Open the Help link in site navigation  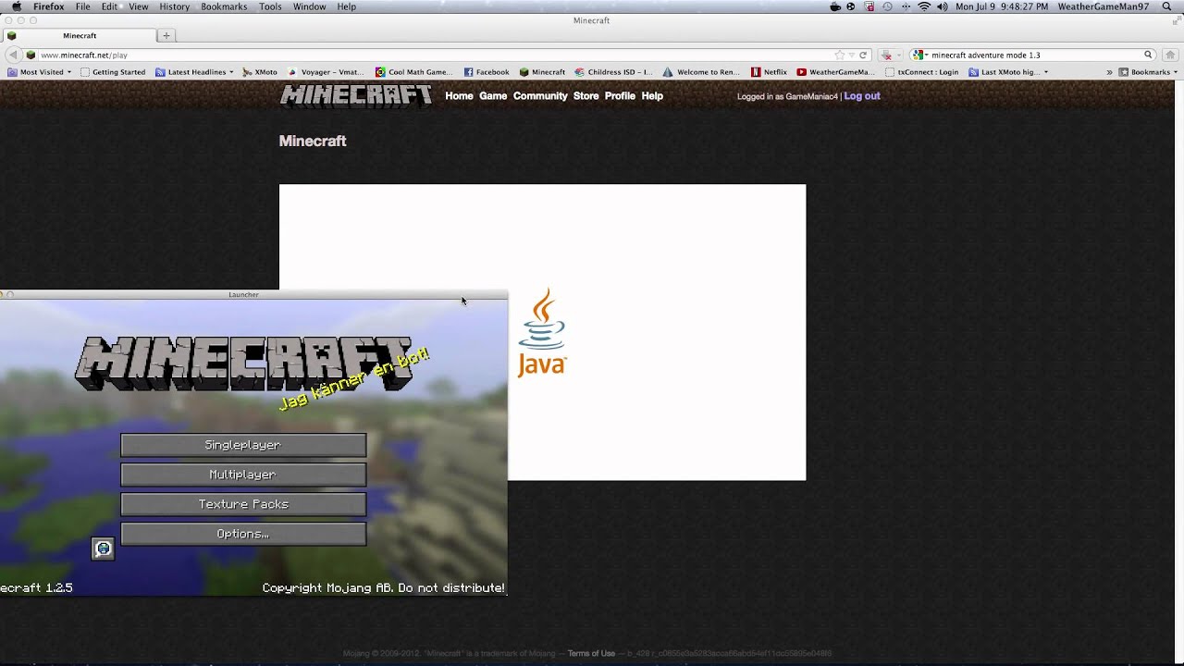652,96
